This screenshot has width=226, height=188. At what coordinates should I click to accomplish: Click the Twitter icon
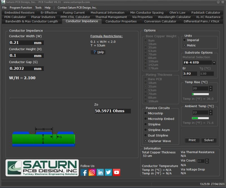(x=108, y=172)
